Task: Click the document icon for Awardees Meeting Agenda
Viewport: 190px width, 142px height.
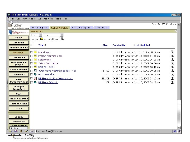Action: pyautogui.click(x=35, y=70)
